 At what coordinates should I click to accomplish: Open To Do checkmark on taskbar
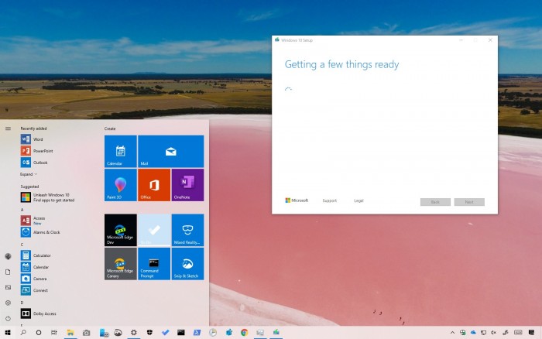tap(165, 333)
